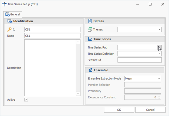Click into the Name text field
The height and width of the screenshot is (116, 169).
(52, 36)
